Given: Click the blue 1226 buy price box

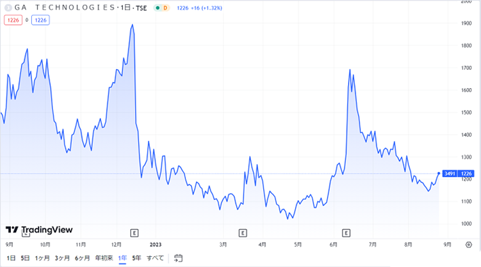Looking at the screenshot, I should pyautogui.click(x=41, y=20).
